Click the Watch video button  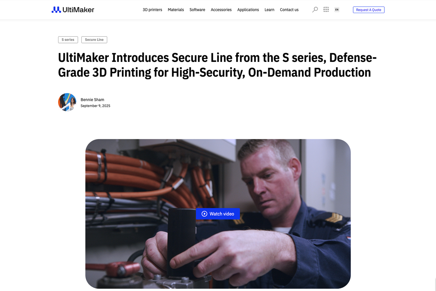(218, 214)
